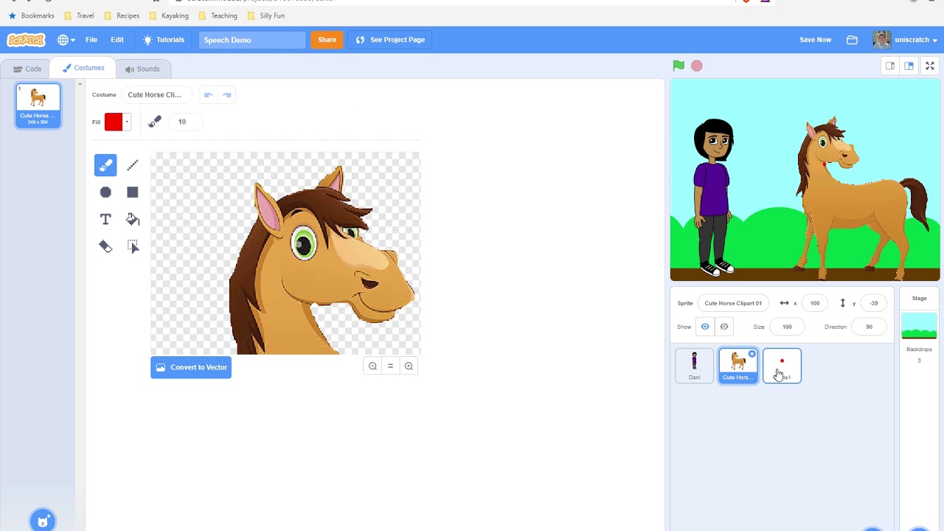Image resolution: width=944 pixels, height=531 pixels.
Task: Click the green flag to run project
Action: pos(678,66)
